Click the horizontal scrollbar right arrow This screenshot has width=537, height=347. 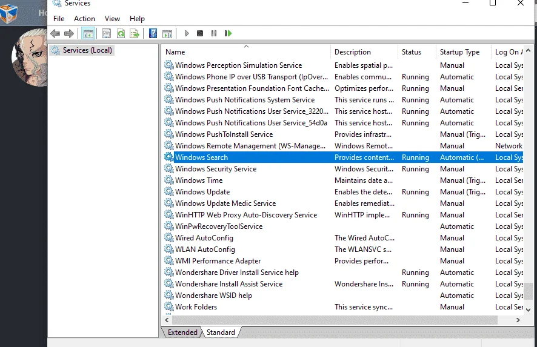tap(518, 320)
